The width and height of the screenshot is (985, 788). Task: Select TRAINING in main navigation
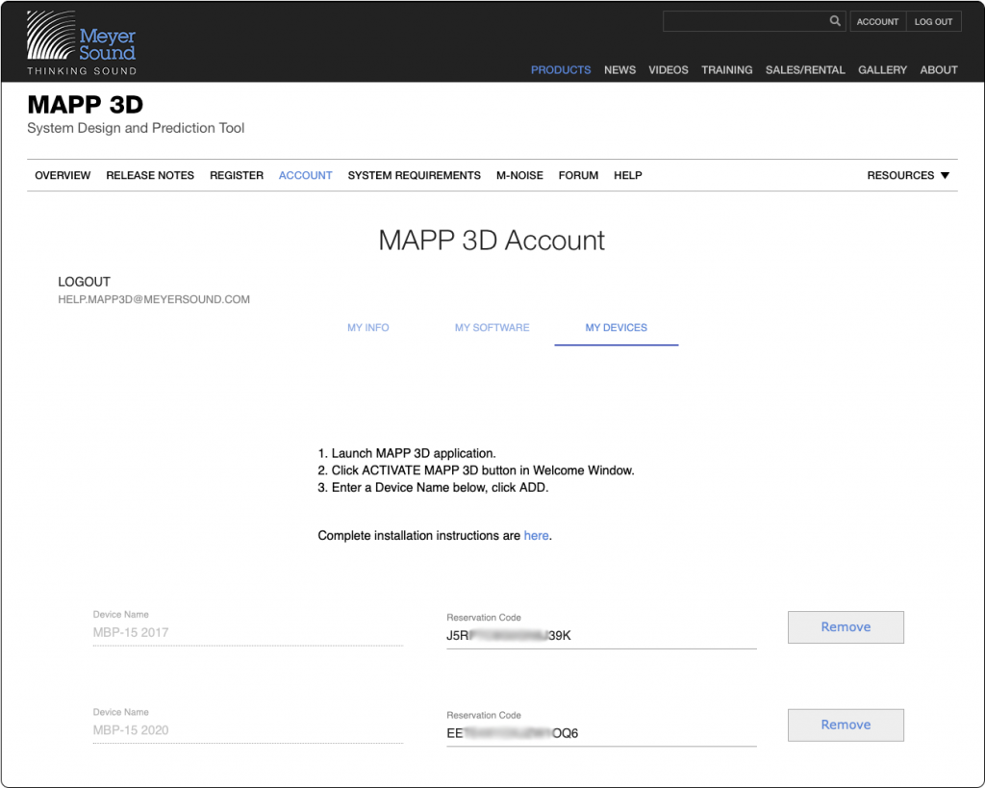pos(727,69)
